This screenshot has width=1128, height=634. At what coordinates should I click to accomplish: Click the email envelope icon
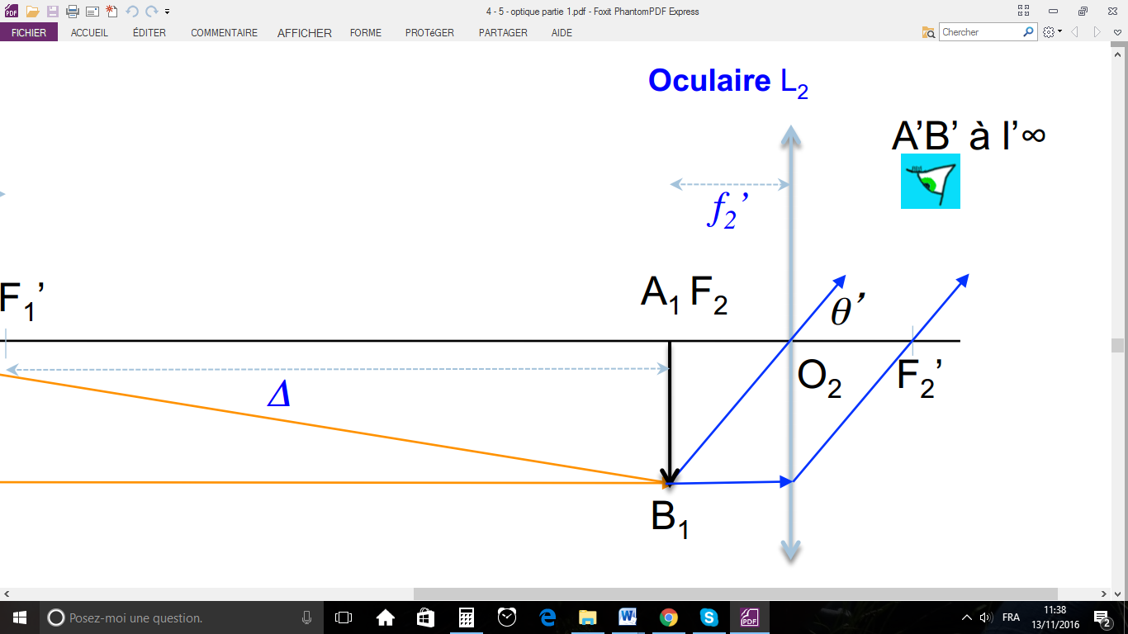pos(92,12)
